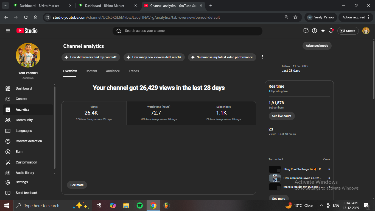
Task: Open the three-dot more options menu
Action: click(262, 57)
